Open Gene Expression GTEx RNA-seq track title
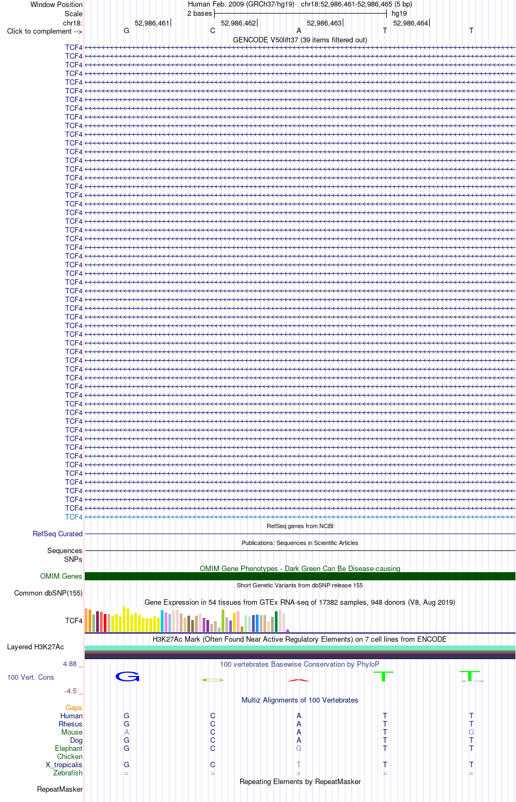This screenshot has height=802, width=516. click(x=300, y=602)
